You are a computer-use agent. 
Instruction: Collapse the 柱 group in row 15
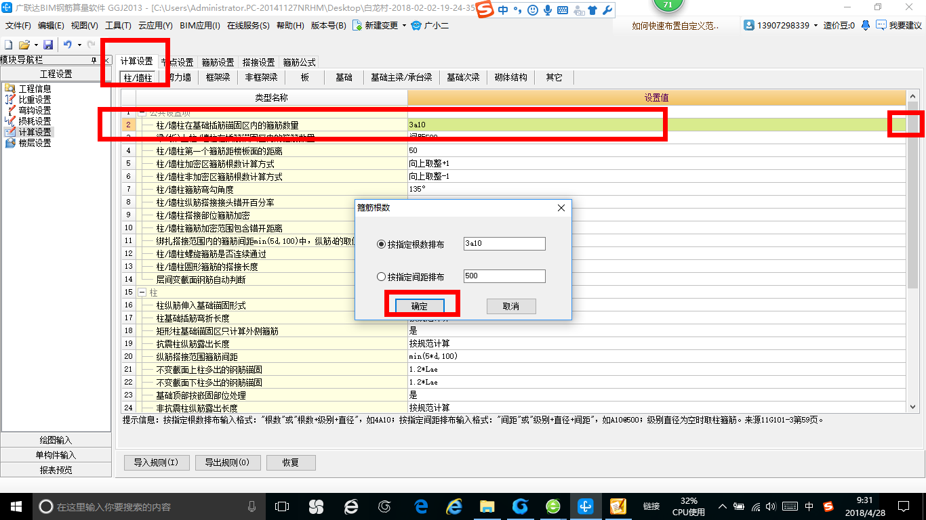(142, 292)
